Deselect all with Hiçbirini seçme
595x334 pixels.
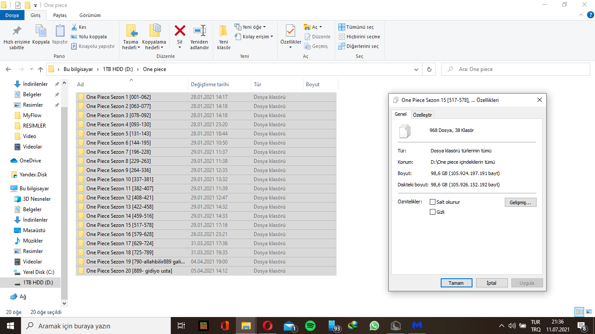click(359, 37)
